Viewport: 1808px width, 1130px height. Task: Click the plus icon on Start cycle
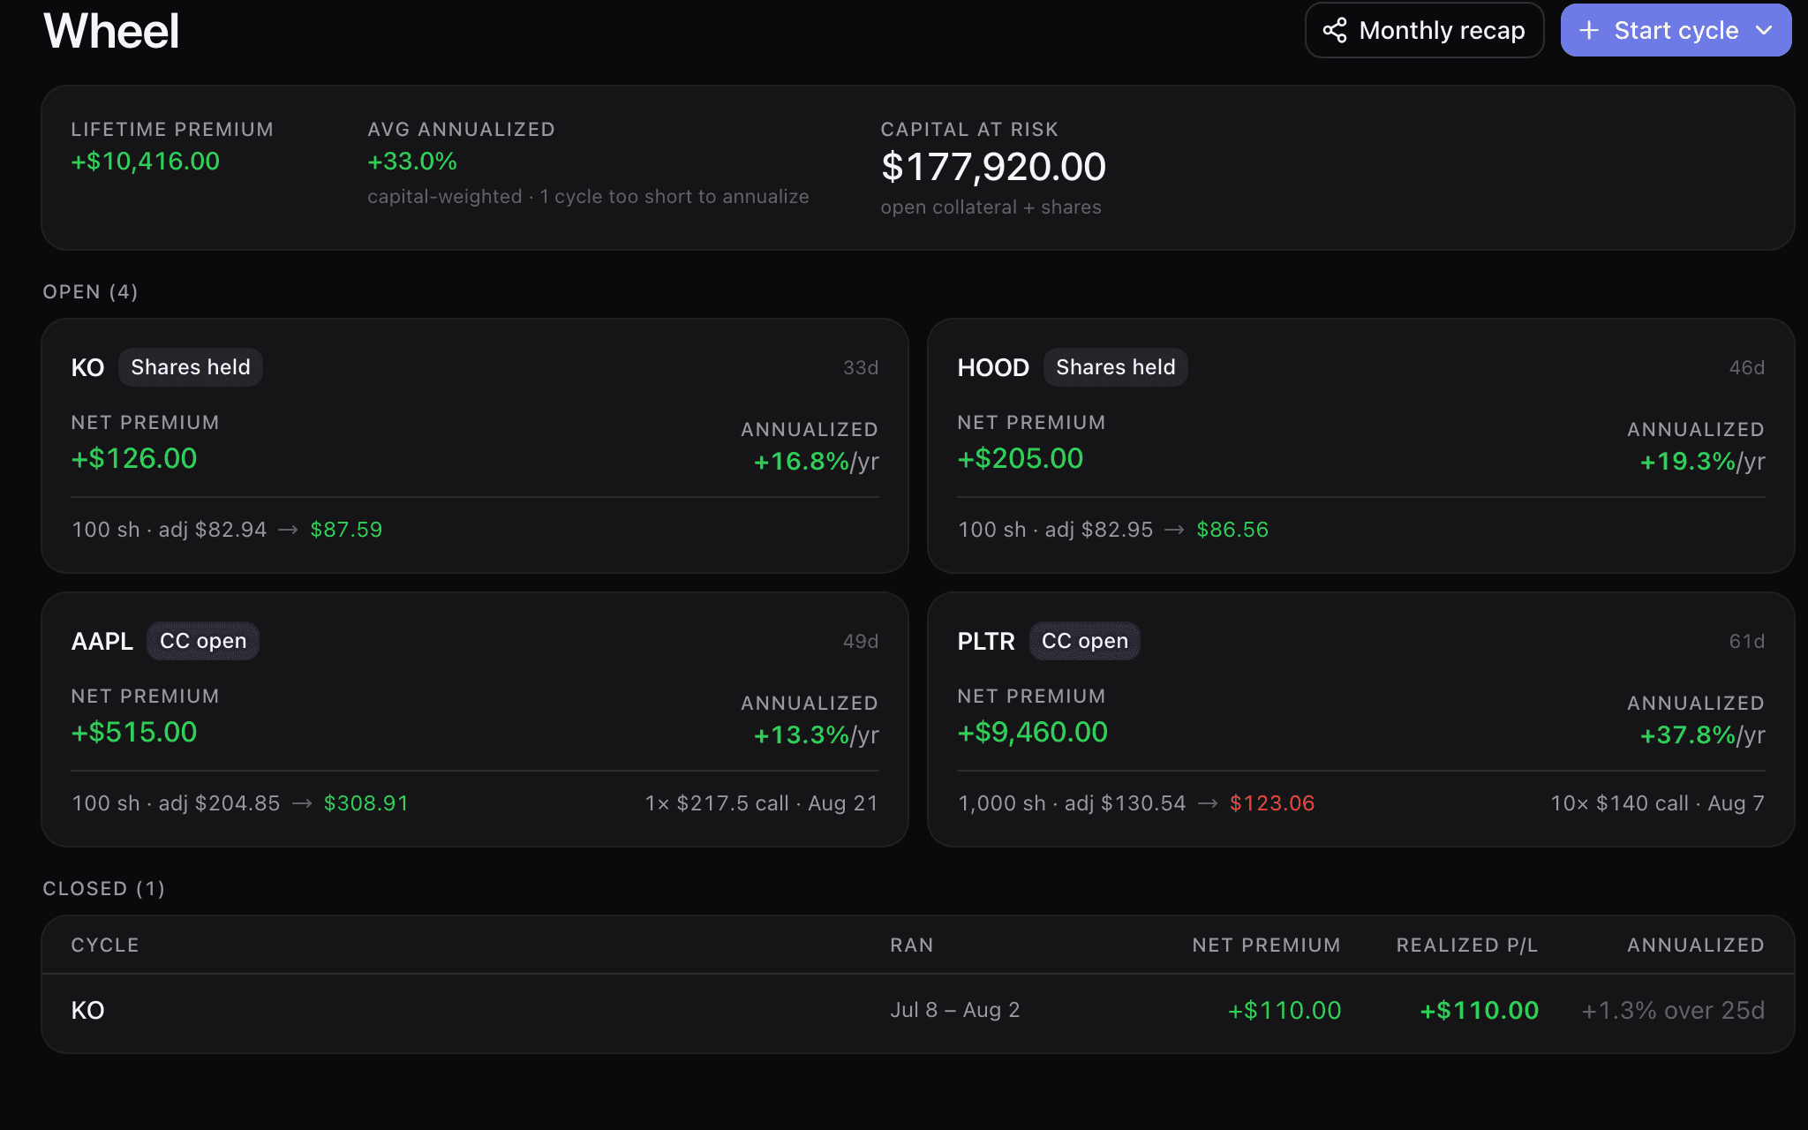pyautogui.click(x=1588, y=30)
